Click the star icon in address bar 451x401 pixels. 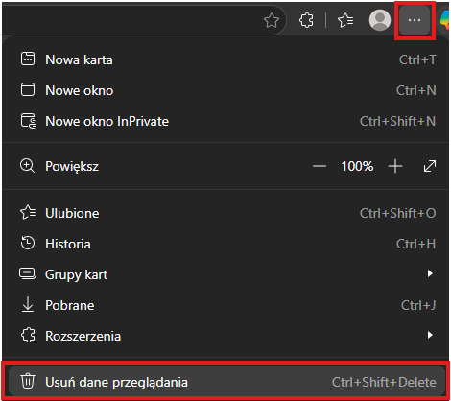(272, 20)
